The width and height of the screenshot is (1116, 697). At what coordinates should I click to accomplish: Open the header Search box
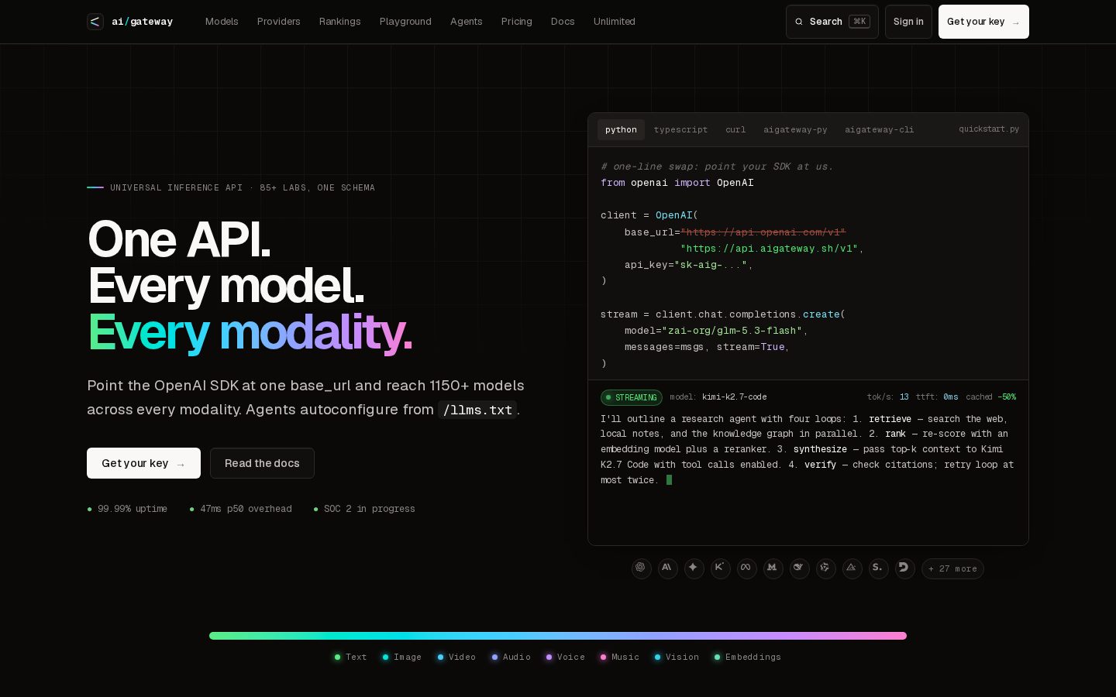pyautogui.click(x=832, y=22)
